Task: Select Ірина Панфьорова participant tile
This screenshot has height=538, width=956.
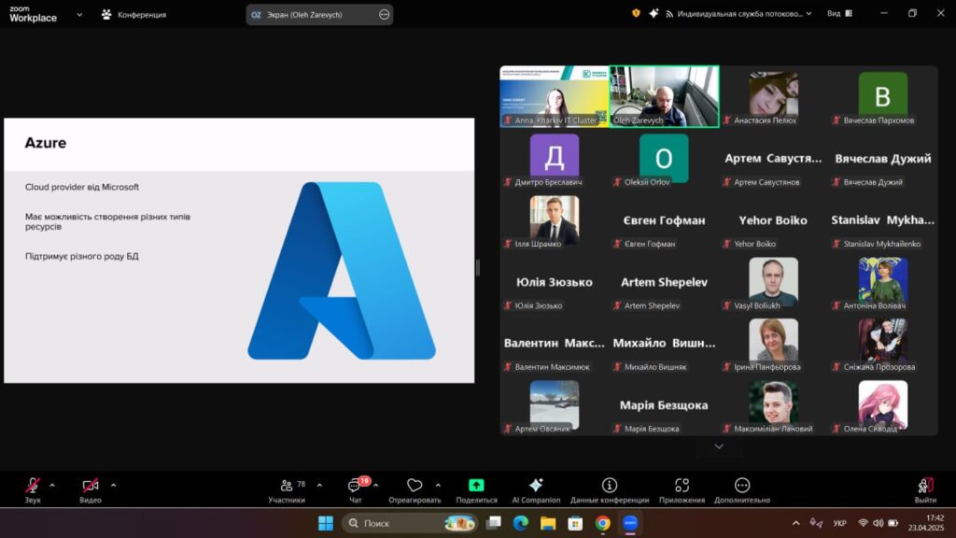Action: pyautogui.click(x=773, y=344)
